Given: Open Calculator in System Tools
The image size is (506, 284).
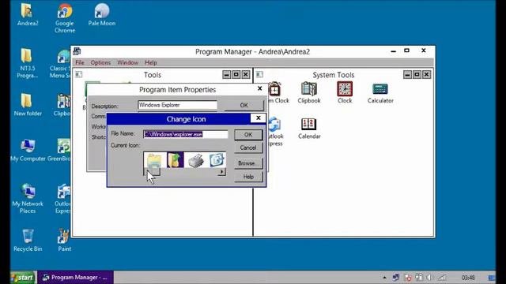Looking at the screenshot, I should [380, 93].
